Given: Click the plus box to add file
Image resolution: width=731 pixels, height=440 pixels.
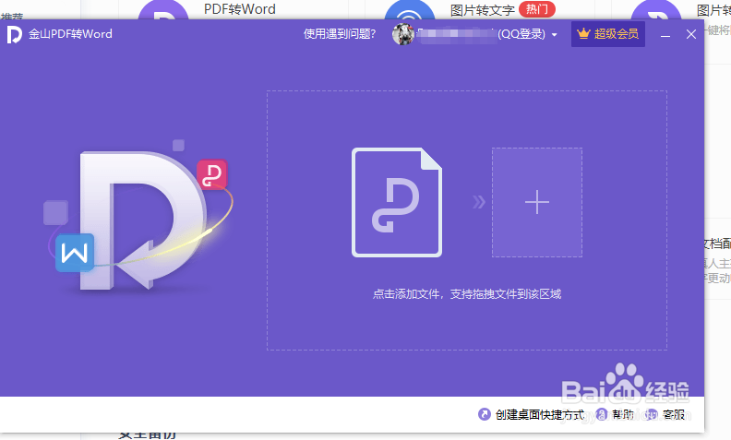Looking at the screenshot, I should (x=537, y=202).
